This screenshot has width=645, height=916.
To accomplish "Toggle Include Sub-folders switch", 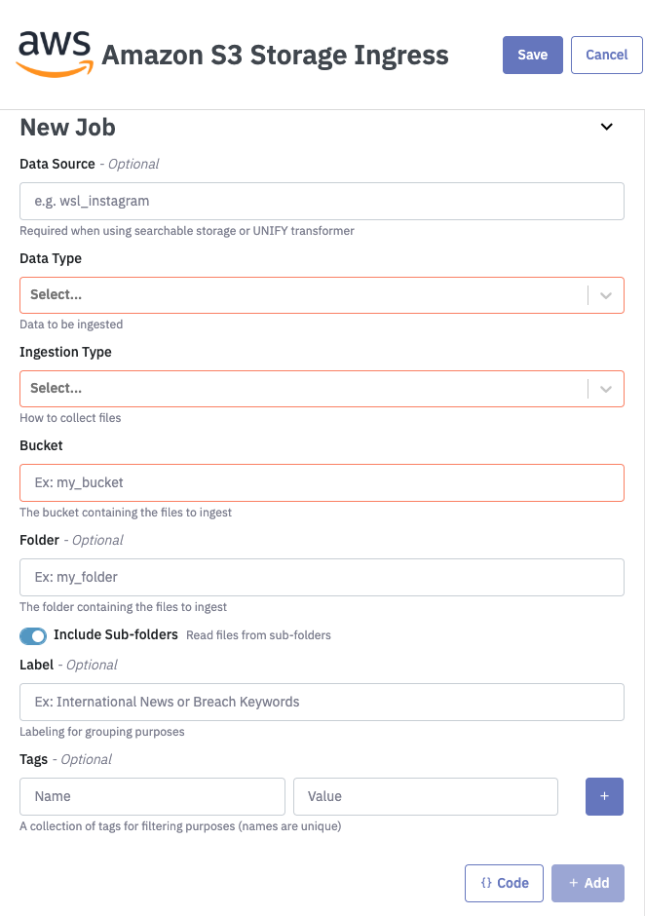I will click(x=33, y=635).
